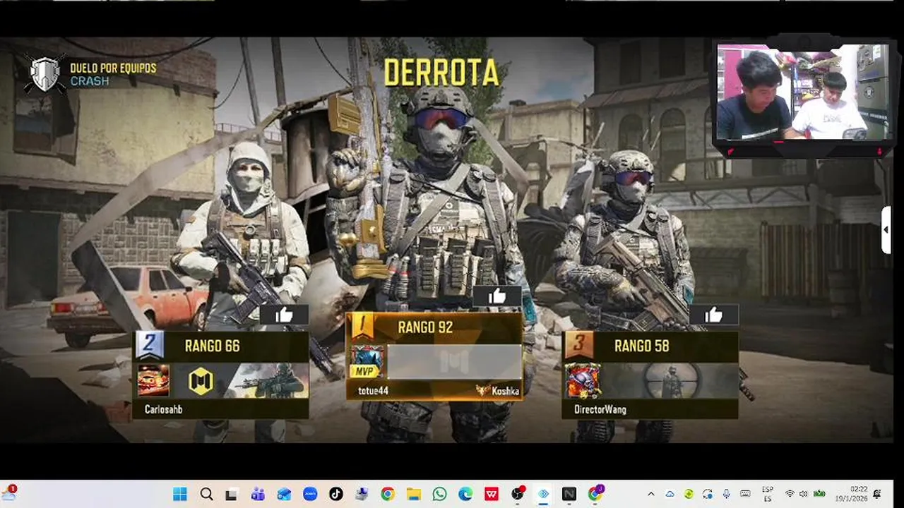Screen dimensions: 904x508
Task: Open Microsoft Edge from the taskbar
Action: (x=465, y=494)
